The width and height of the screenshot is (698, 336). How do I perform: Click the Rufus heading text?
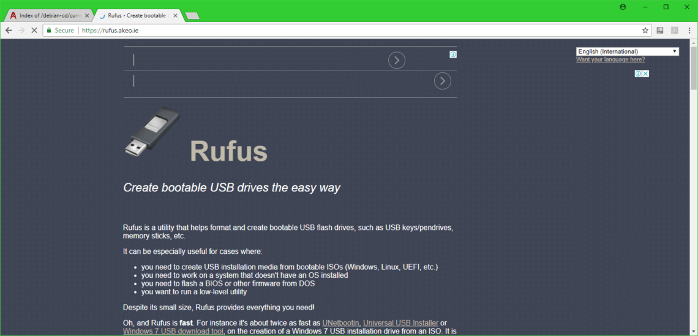(x=228, y=151)
